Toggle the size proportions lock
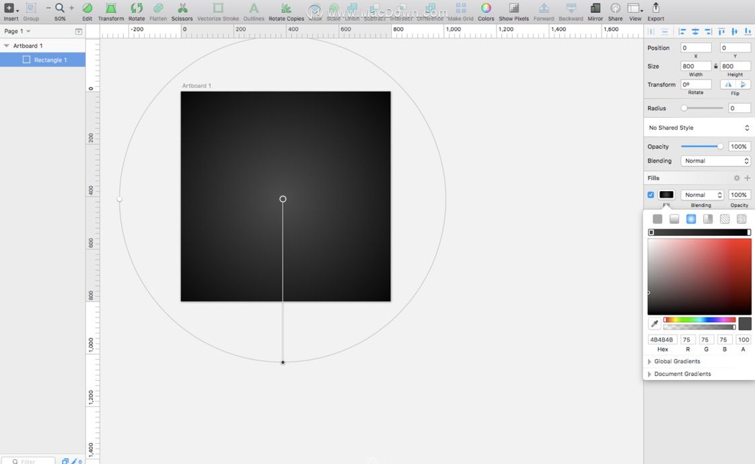755x464 pixels. pos(716,66)
